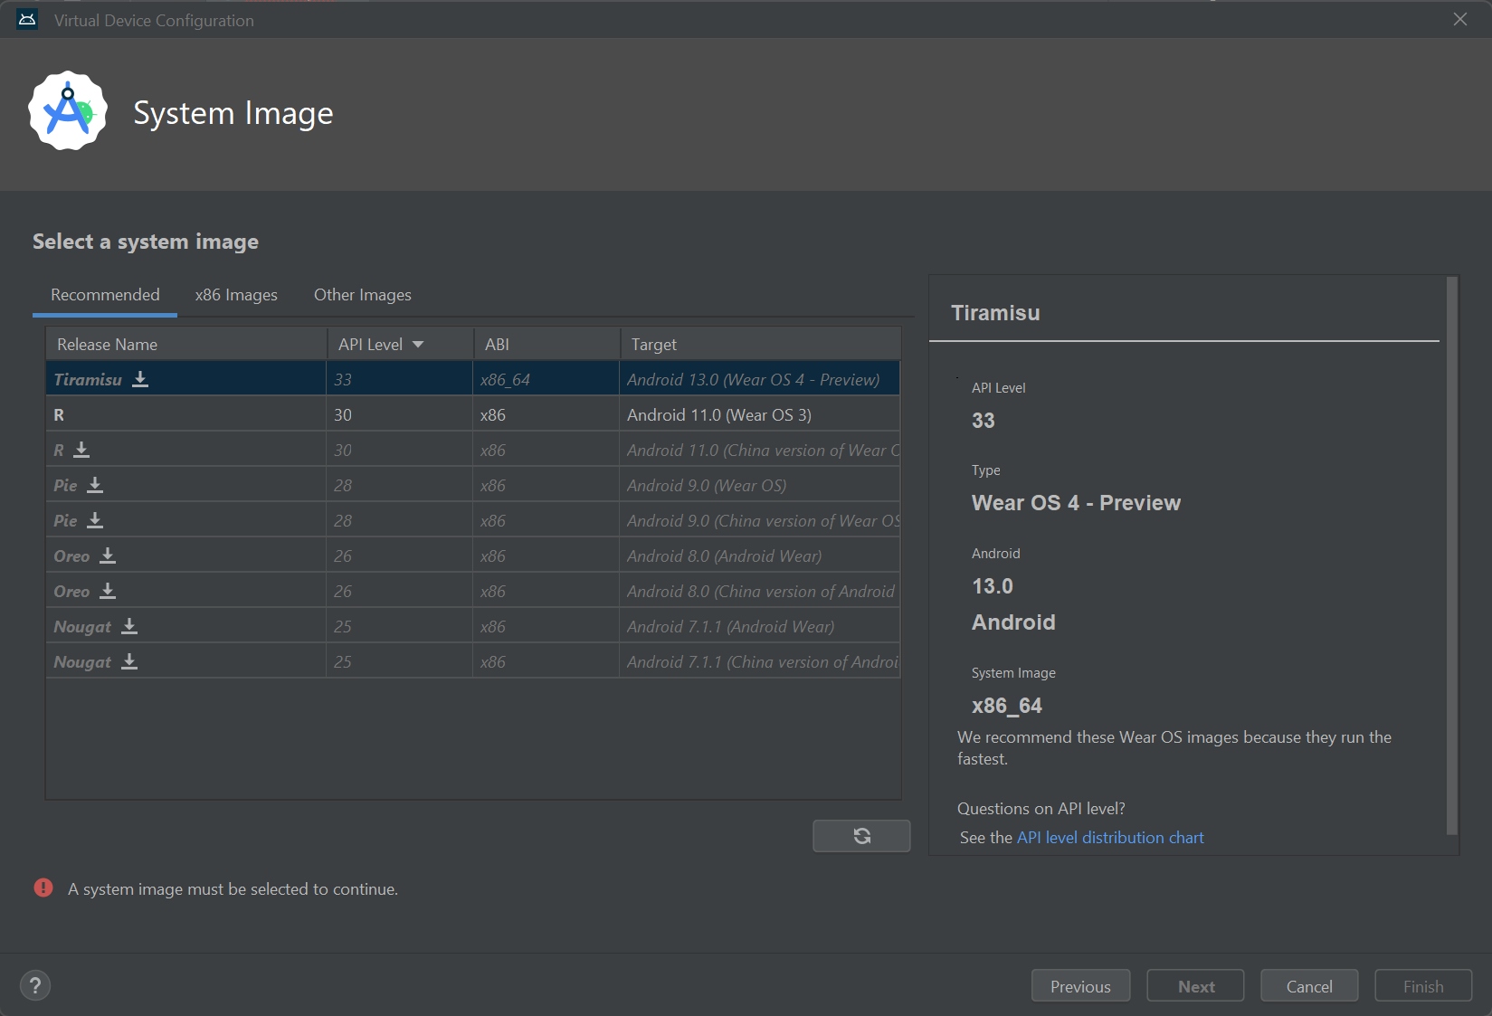This screenshot has width=1492, height=1016.
Task: Sort by API Level column arrow
Action: [418, 345]
